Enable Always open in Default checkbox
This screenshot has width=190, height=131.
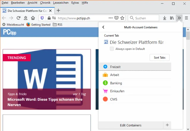click(112, 49)
